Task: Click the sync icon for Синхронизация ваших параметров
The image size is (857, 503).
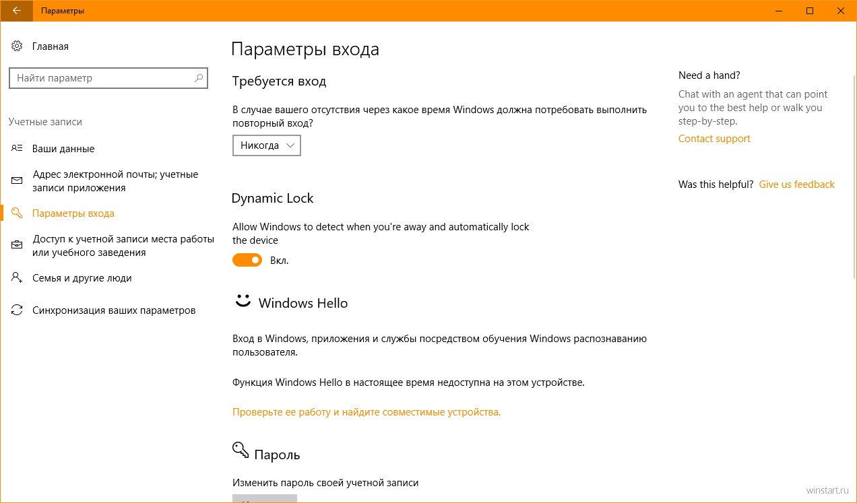Action: [17, 310]
